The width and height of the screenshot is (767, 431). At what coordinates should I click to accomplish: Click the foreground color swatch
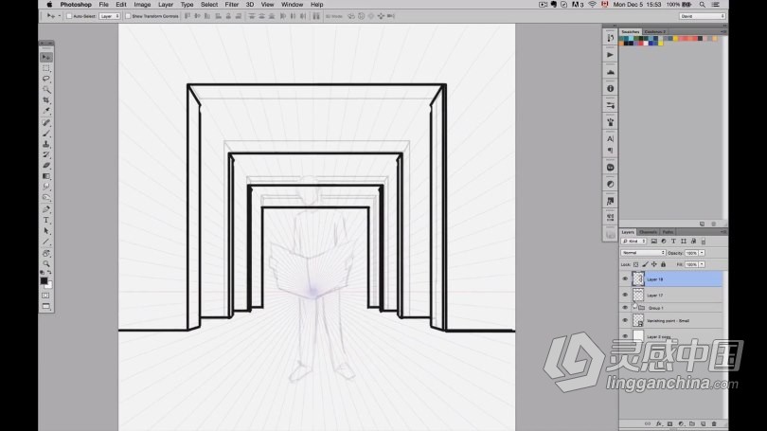tap(44, 280)
